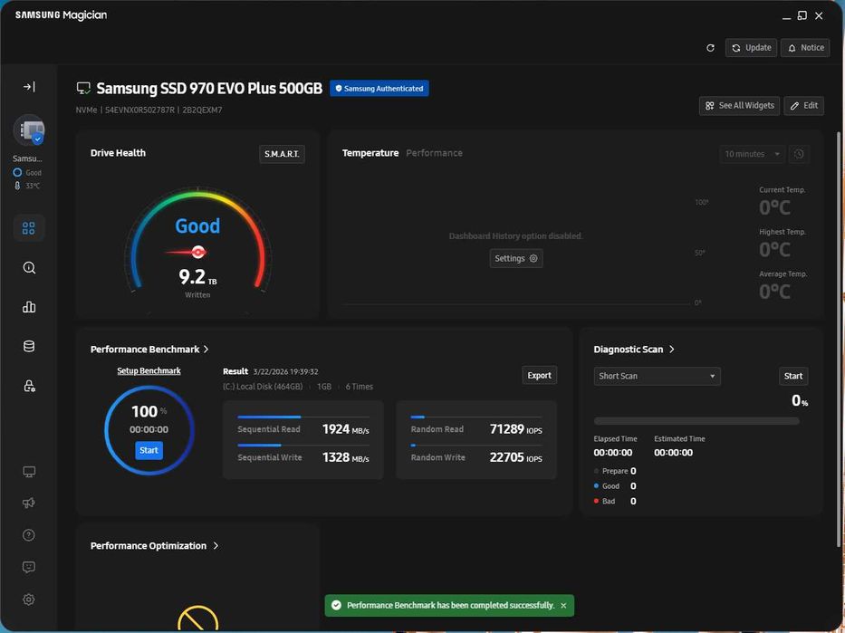Viewport: 845px width, 633px height.
Task: Click the yellow prohibited icon in Optimization
Action: click(197, 619)
